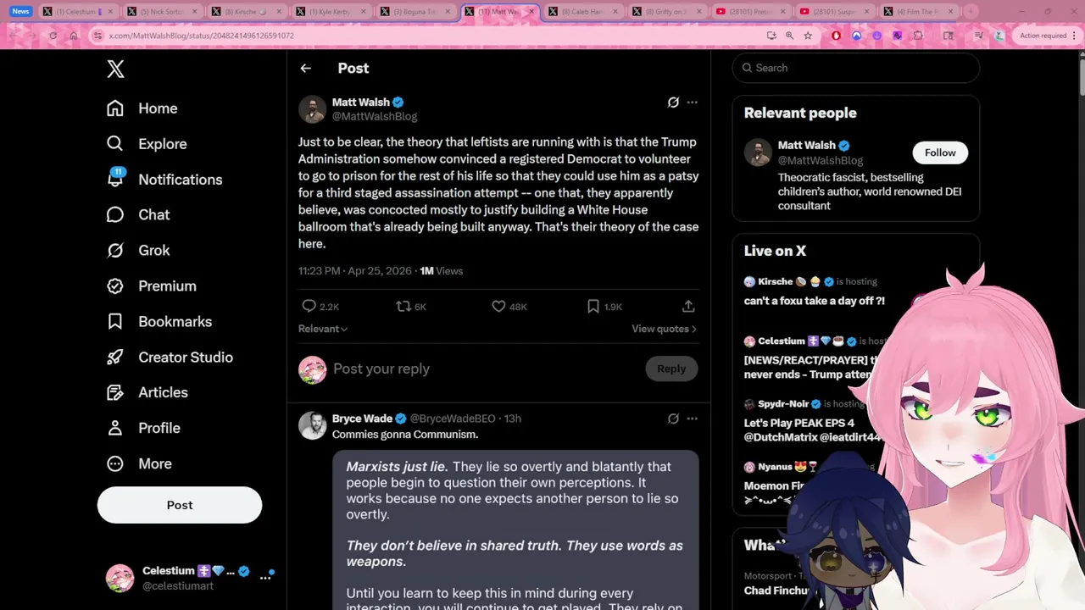
Task: Open more options on Bryce Wade's reply
Action: (x=693, y=419)
